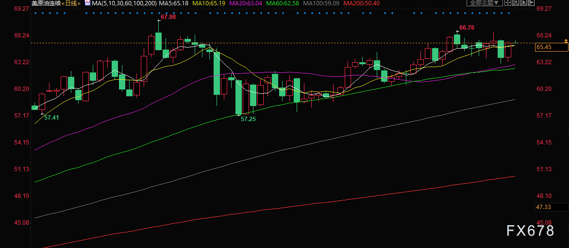Screen dimensions: 569x248
Task: Click the crosshair cursor icon
Action: click(508, 2)
